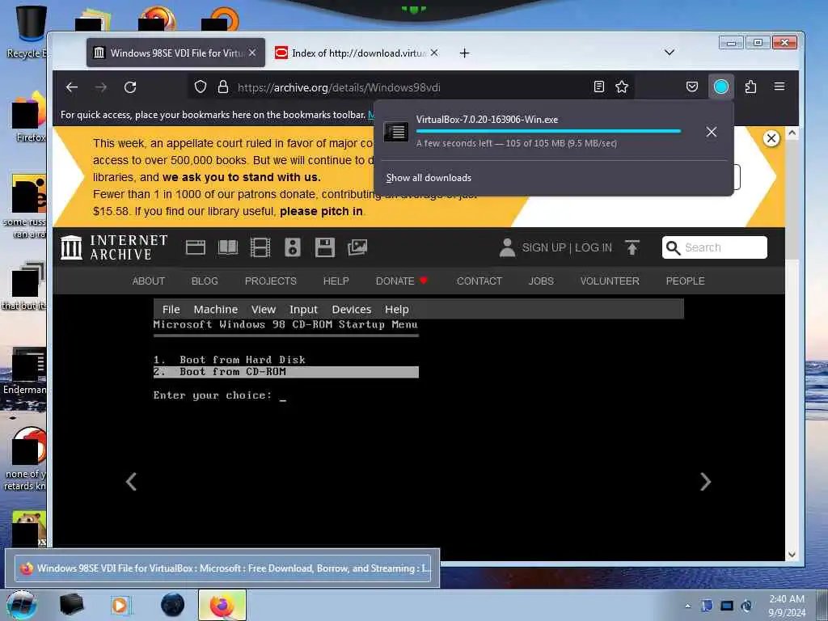The width and height of the screenshot is (828, 621).
Task: Open the Internet Archive images icon
Action: (357, 247)
